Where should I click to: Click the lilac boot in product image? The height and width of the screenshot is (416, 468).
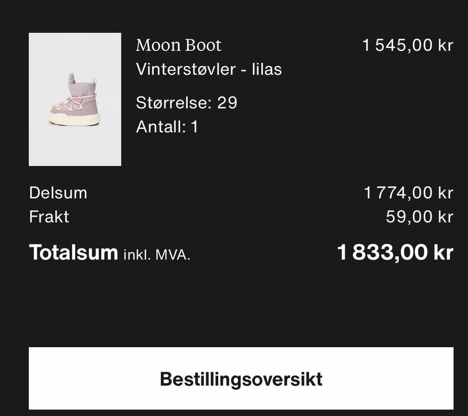click(74, 99)
